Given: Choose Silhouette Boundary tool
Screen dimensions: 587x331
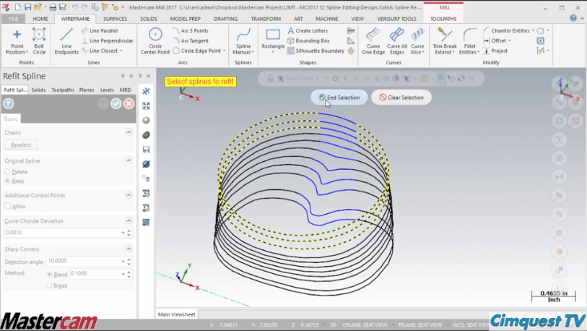Looking at the screenshot, I should point(316,51).
